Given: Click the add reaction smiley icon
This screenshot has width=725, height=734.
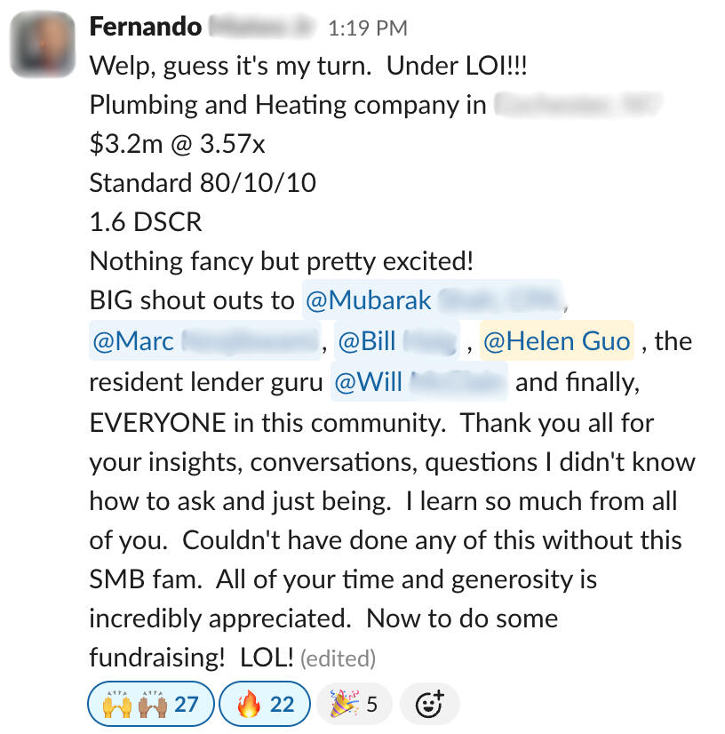Looking at the screenshot, I should click(x=429, y=705).
